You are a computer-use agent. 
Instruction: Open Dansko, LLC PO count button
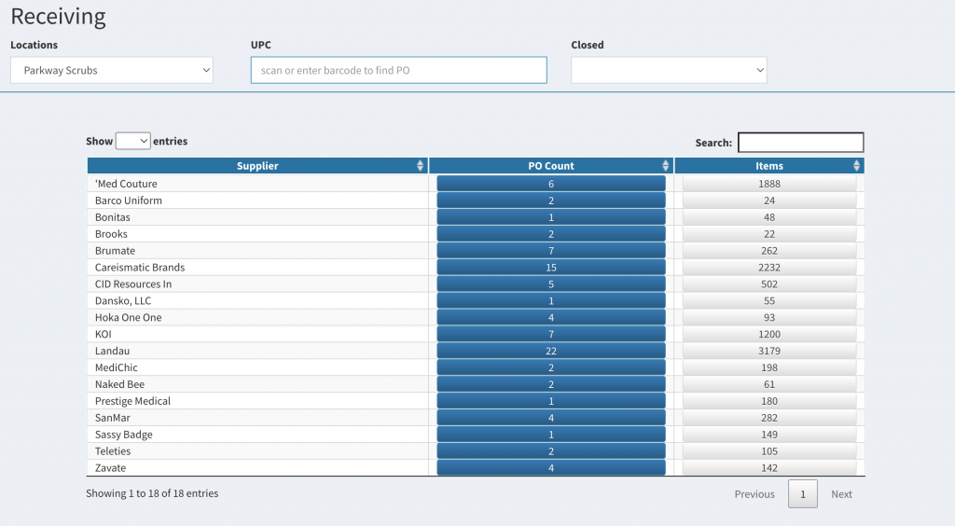[x=551, y=300]
